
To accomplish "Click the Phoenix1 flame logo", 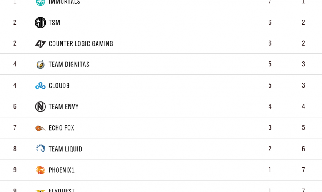I will pyautogui.click(x=40, y=170).
